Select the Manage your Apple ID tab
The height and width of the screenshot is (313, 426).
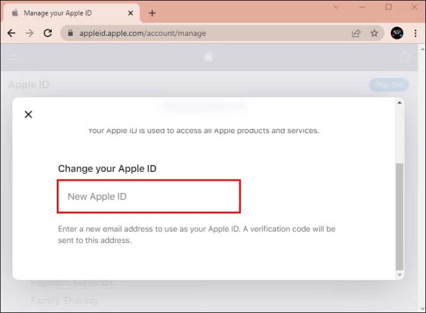(70, 13)
